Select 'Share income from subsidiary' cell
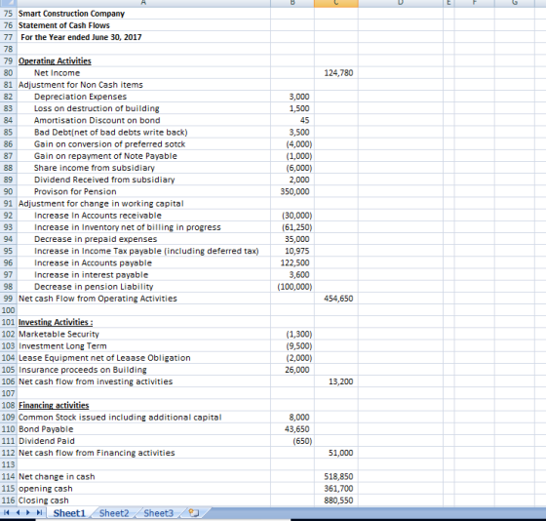The width and height of the screenshot is (546, 521). [143, 168]
